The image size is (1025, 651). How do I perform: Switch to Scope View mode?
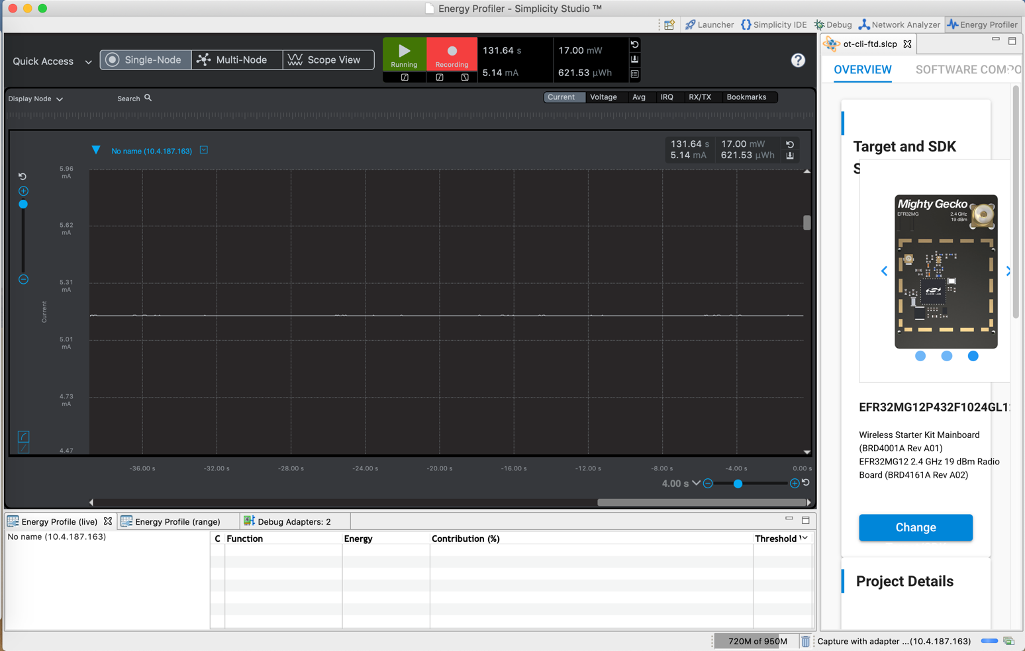point(329,60)
